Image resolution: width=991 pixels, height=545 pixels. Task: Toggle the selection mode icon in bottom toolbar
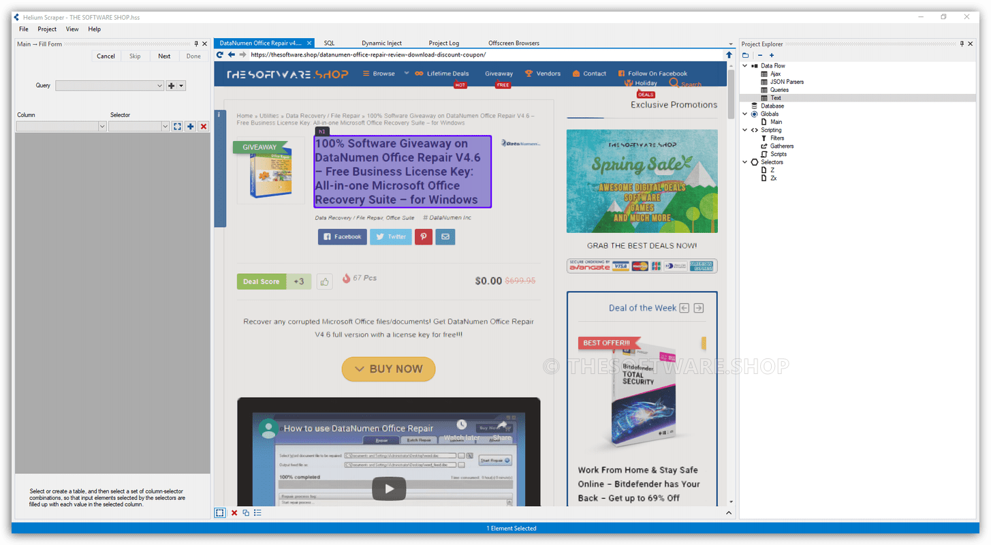click(x=220, y=513)
